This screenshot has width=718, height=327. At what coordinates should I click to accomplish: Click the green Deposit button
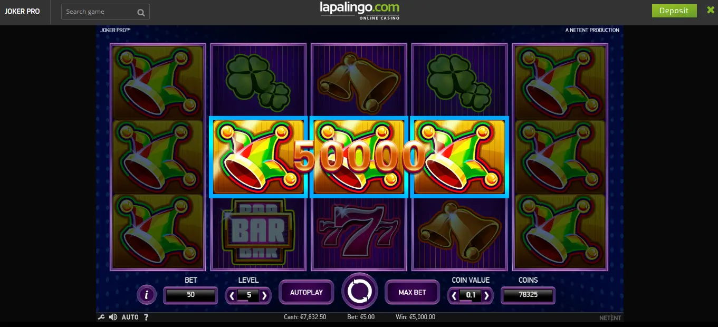[674, 11]
